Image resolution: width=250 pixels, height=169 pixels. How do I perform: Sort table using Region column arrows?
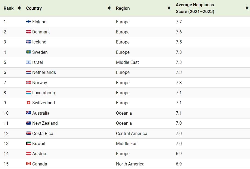click(x=169, y=8)
